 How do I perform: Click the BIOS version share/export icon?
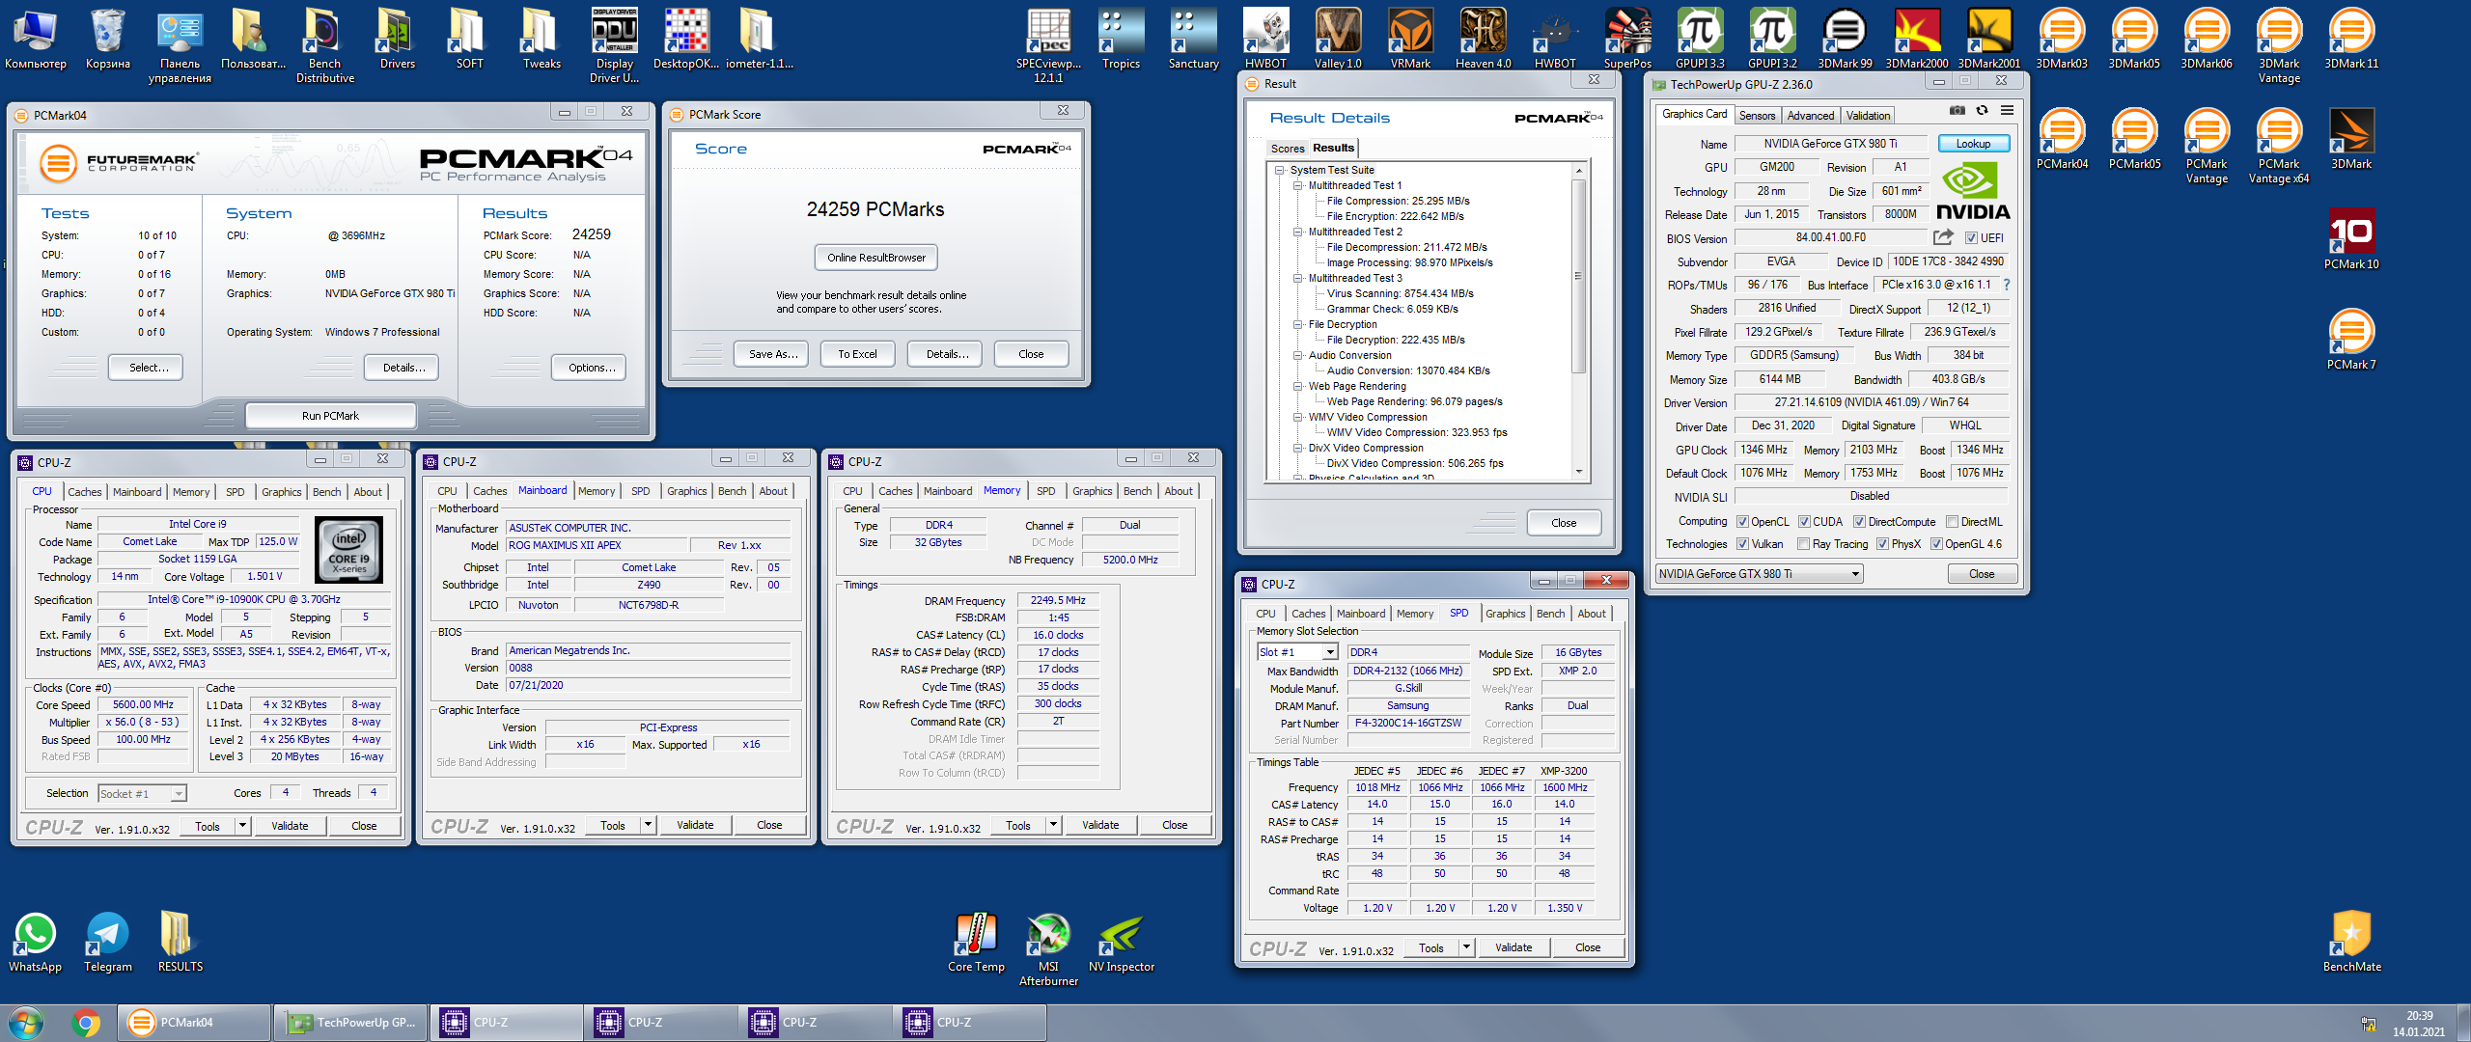pyautogui.click(x=1943, y=237)
